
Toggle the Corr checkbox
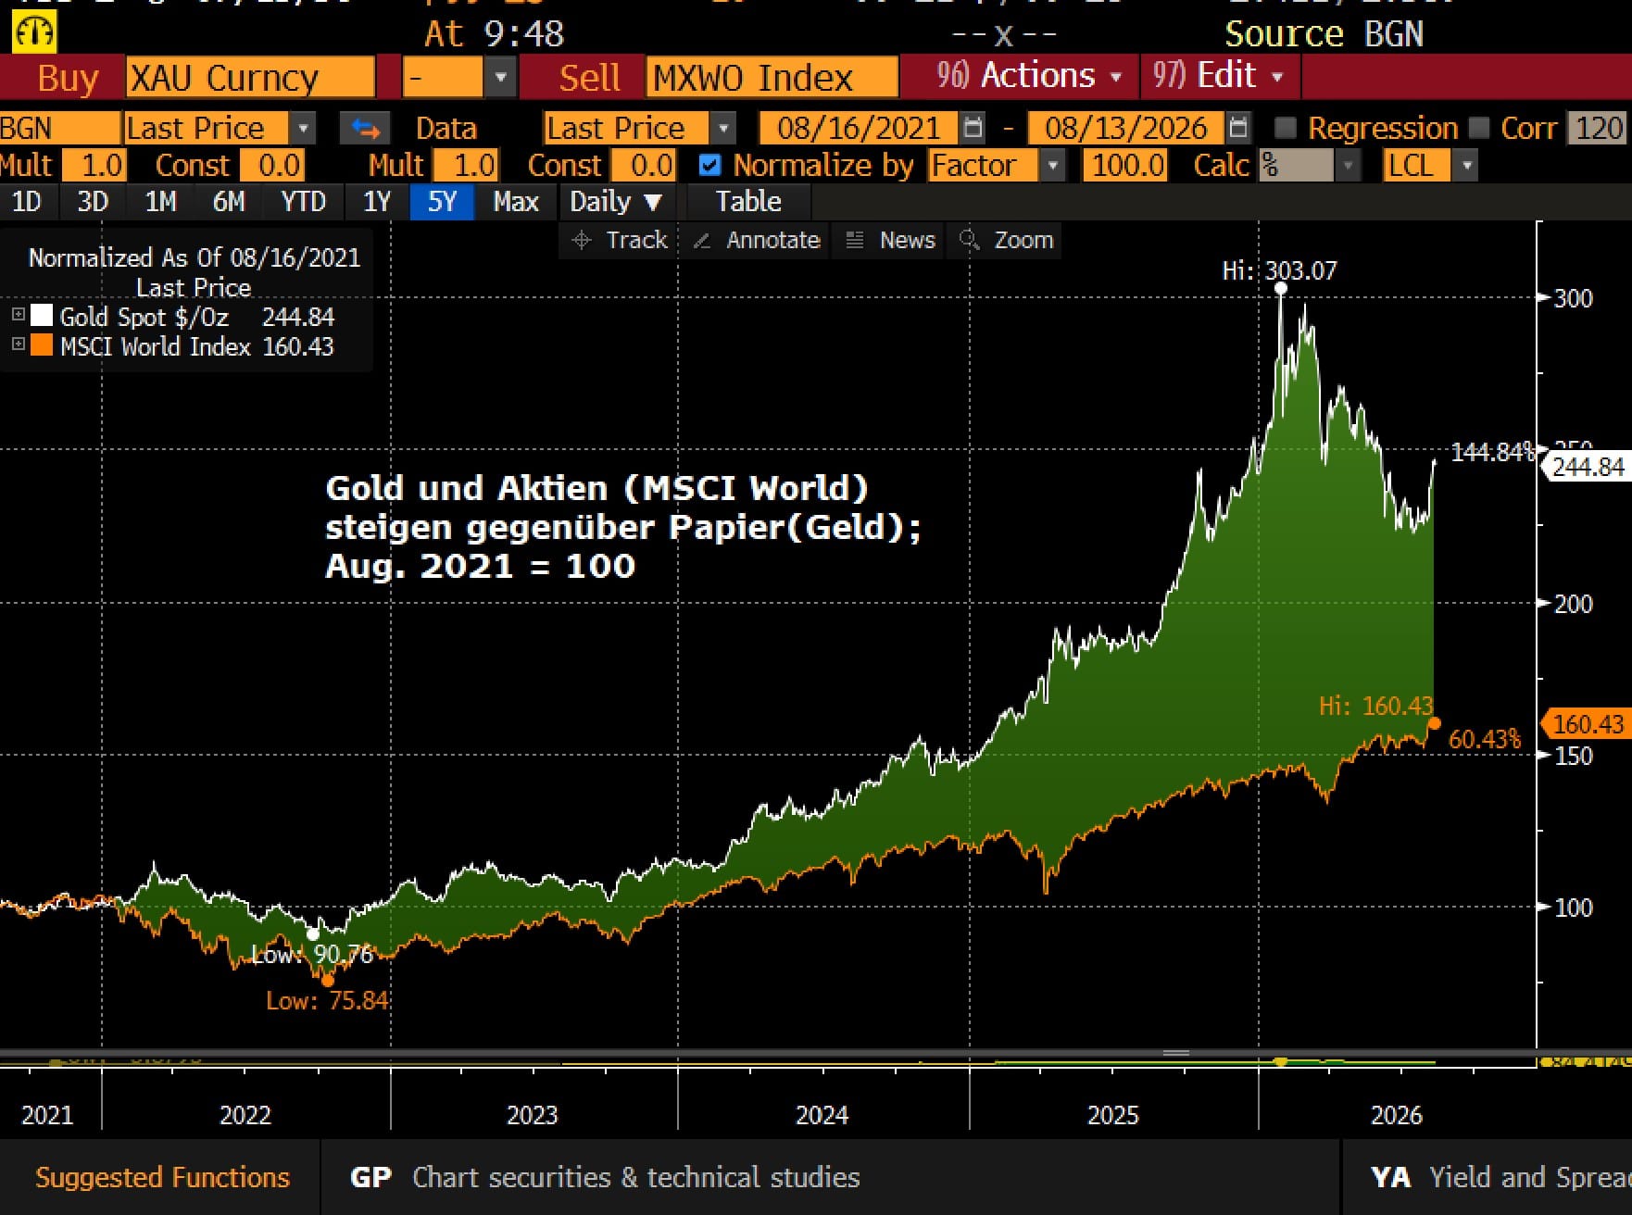pos(1480,128)
